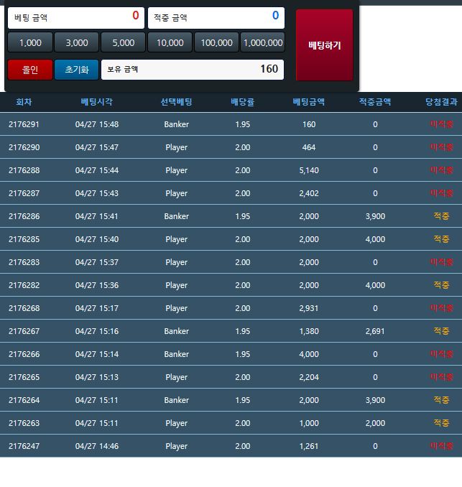Click the 적중 금액 field
This screenshot has height=487, width=462.
tap(216, 17)
